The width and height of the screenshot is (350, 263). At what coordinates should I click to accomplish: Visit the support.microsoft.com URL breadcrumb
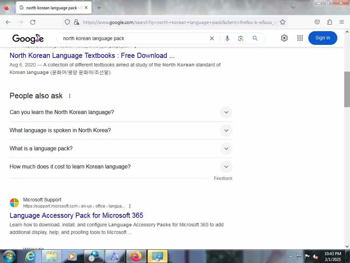[74, 206]
